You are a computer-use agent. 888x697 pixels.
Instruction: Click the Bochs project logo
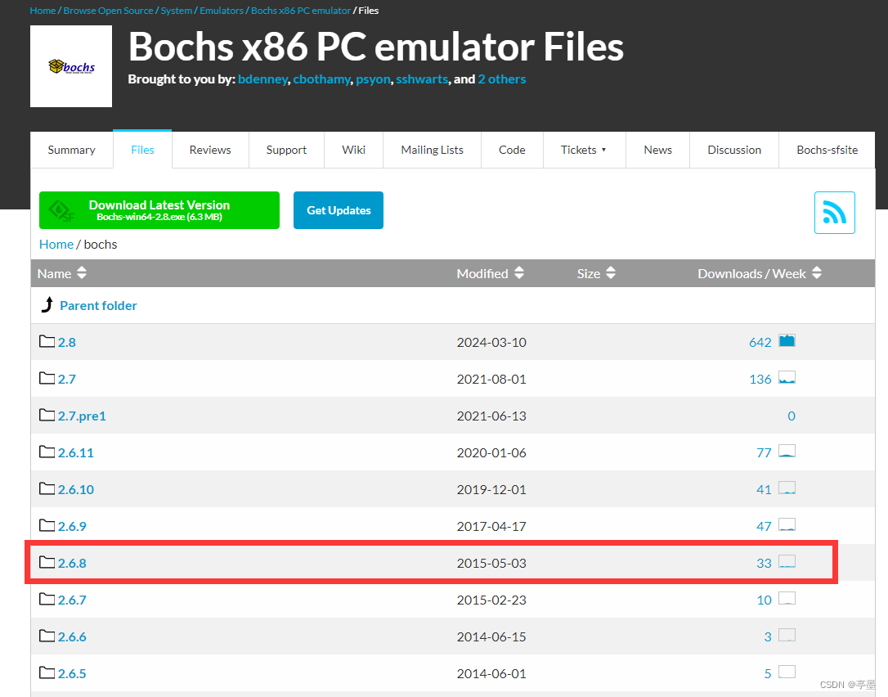pos(71,66)
